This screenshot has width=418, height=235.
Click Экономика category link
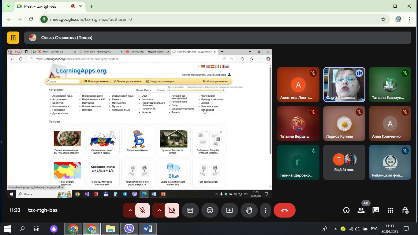[207, 110]
